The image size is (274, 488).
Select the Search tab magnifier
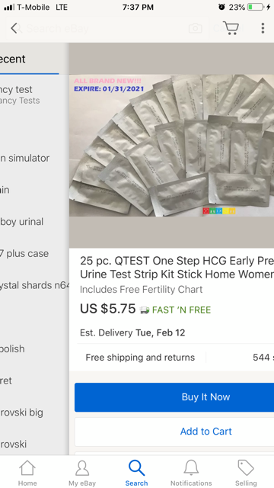point(137,473)
